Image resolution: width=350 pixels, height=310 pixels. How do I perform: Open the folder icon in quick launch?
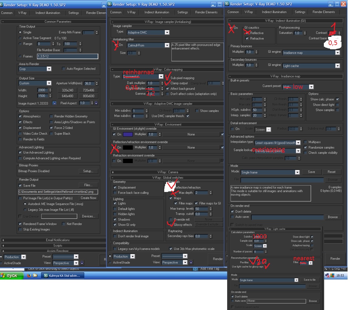(35, 276)
